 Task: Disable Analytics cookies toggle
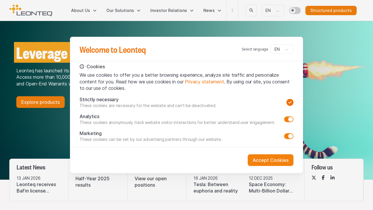coord(289,119)
